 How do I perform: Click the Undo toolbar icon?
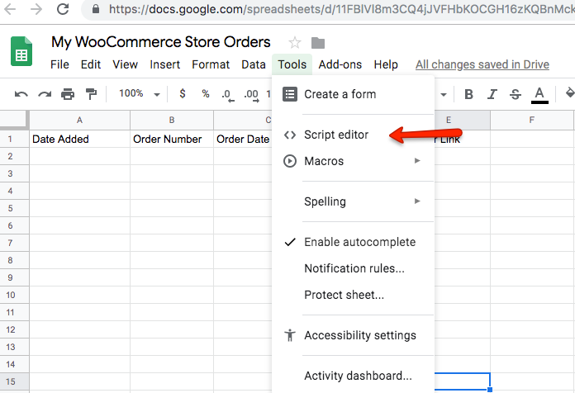click(x=21, y=94)
